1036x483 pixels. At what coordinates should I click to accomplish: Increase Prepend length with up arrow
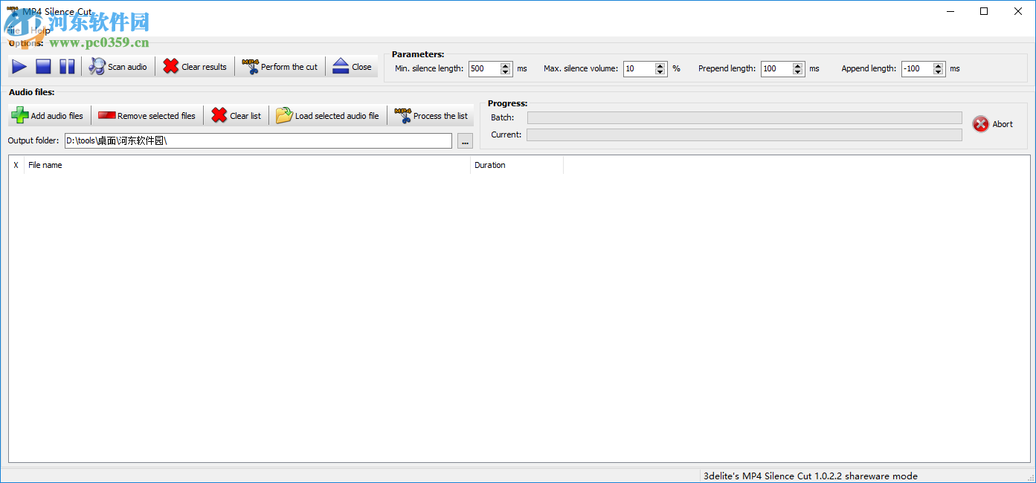[798, 65]
